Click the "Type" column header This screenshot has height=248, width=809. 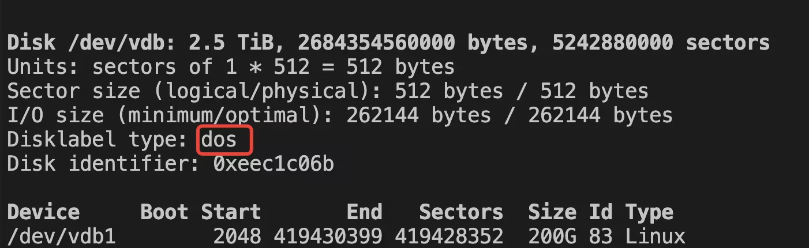[649, 212]
